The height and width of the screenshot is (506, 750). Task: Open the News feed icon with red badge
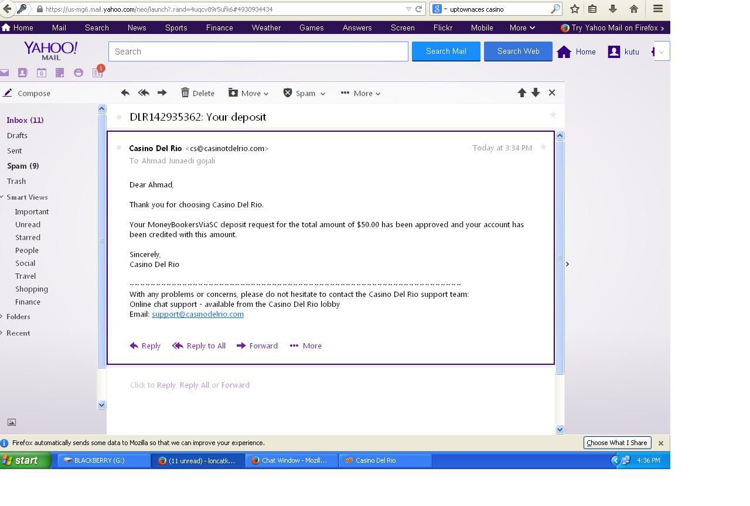click(x=97, y=73)
